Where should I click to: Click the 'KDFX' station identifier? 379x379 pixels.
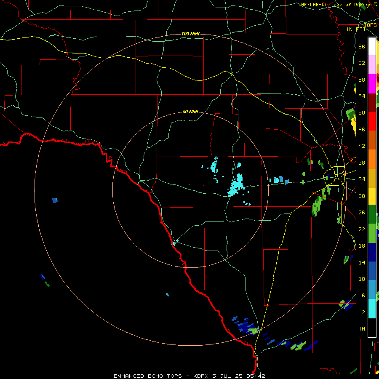point(202,376)
